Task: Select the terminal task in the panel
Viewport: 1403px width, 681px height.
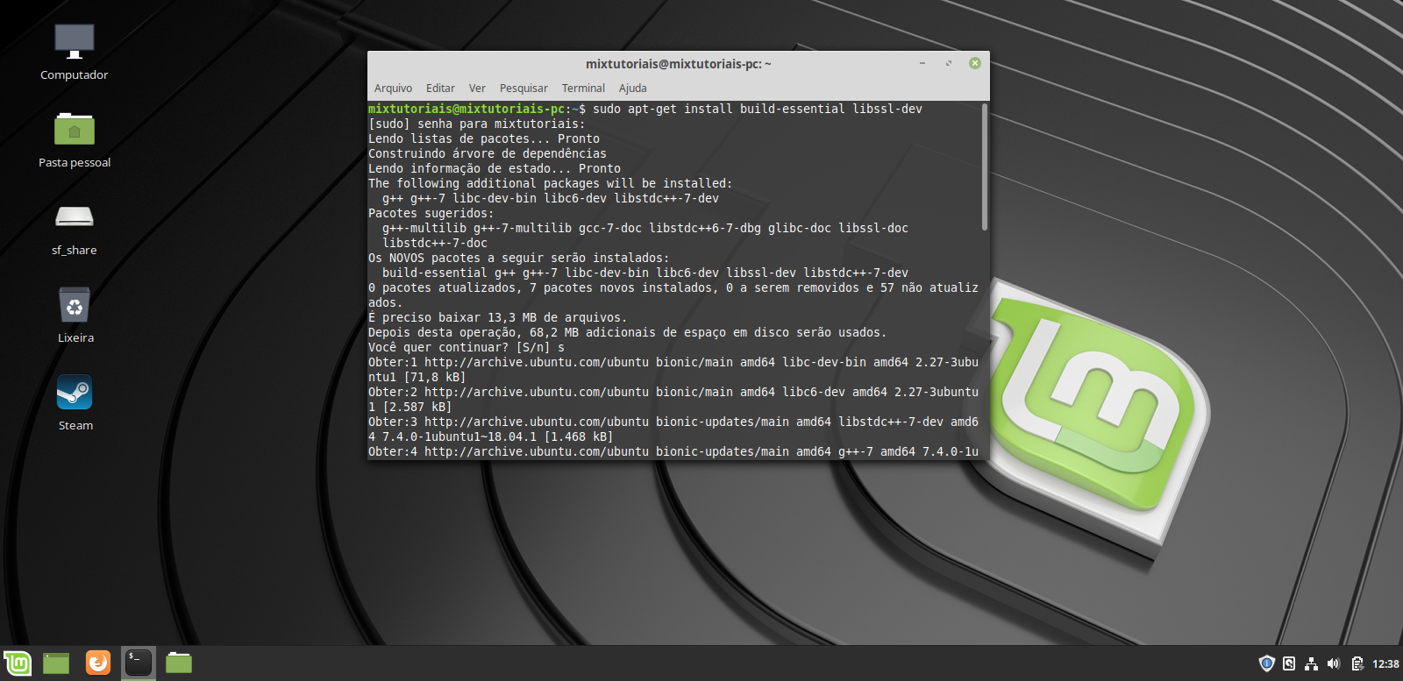Action: click(x=139, y=663)
